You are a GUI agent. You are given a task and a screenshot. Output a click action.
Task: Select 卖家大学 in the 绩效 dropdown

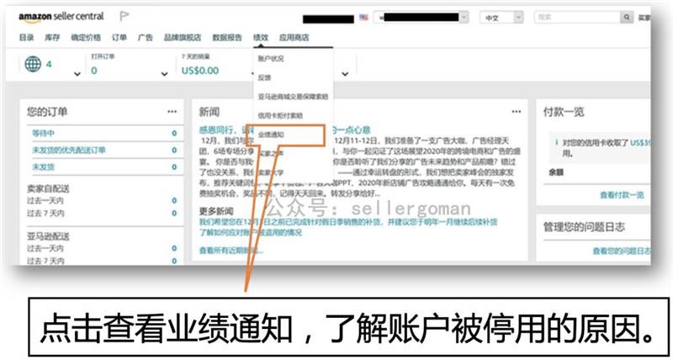[x=271, y=172]
